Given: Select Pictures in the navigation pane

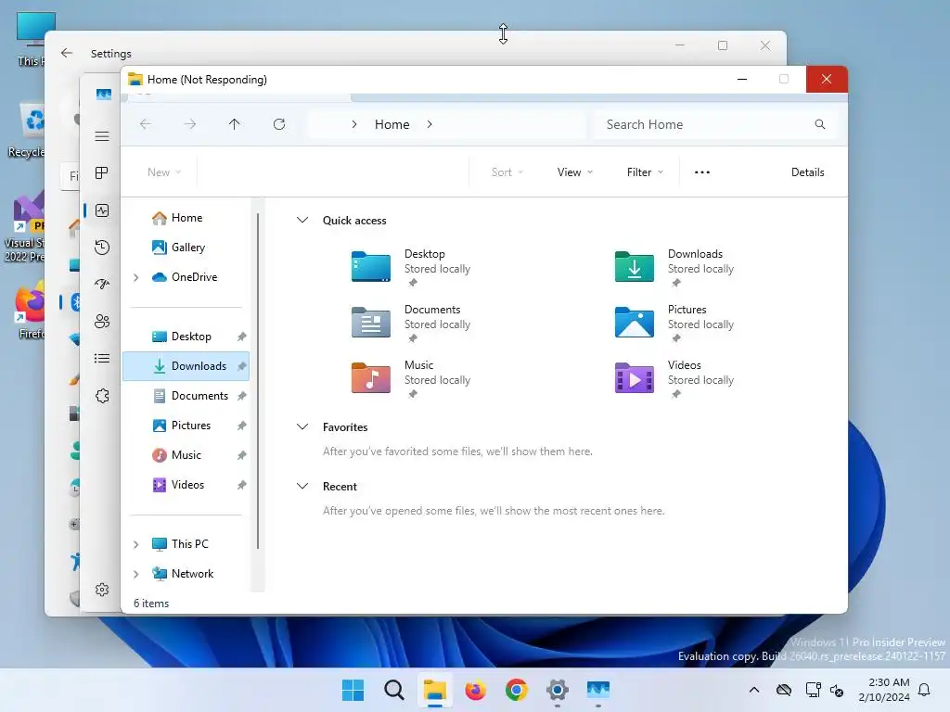Looking at the screenshot, I should [x=186, y=425].
